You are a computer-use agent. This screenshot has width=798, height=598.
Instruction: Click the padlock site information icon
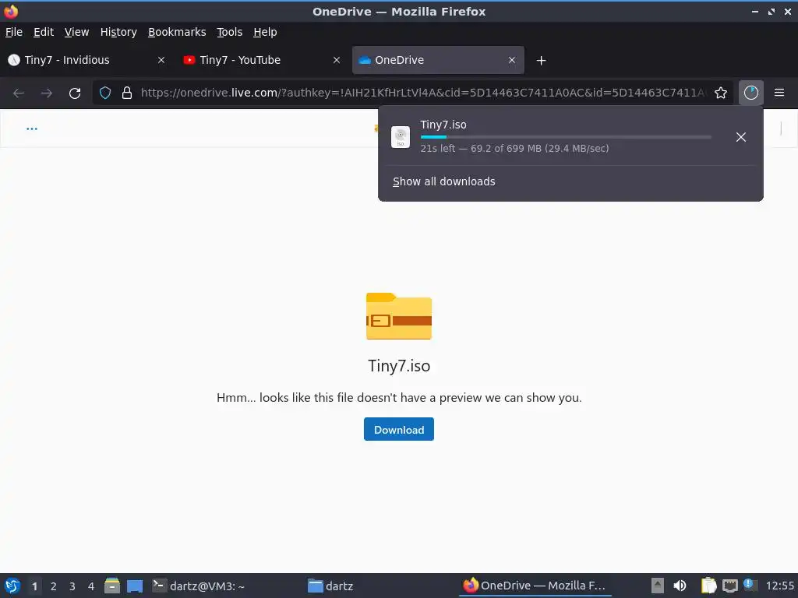pos(127,93)
